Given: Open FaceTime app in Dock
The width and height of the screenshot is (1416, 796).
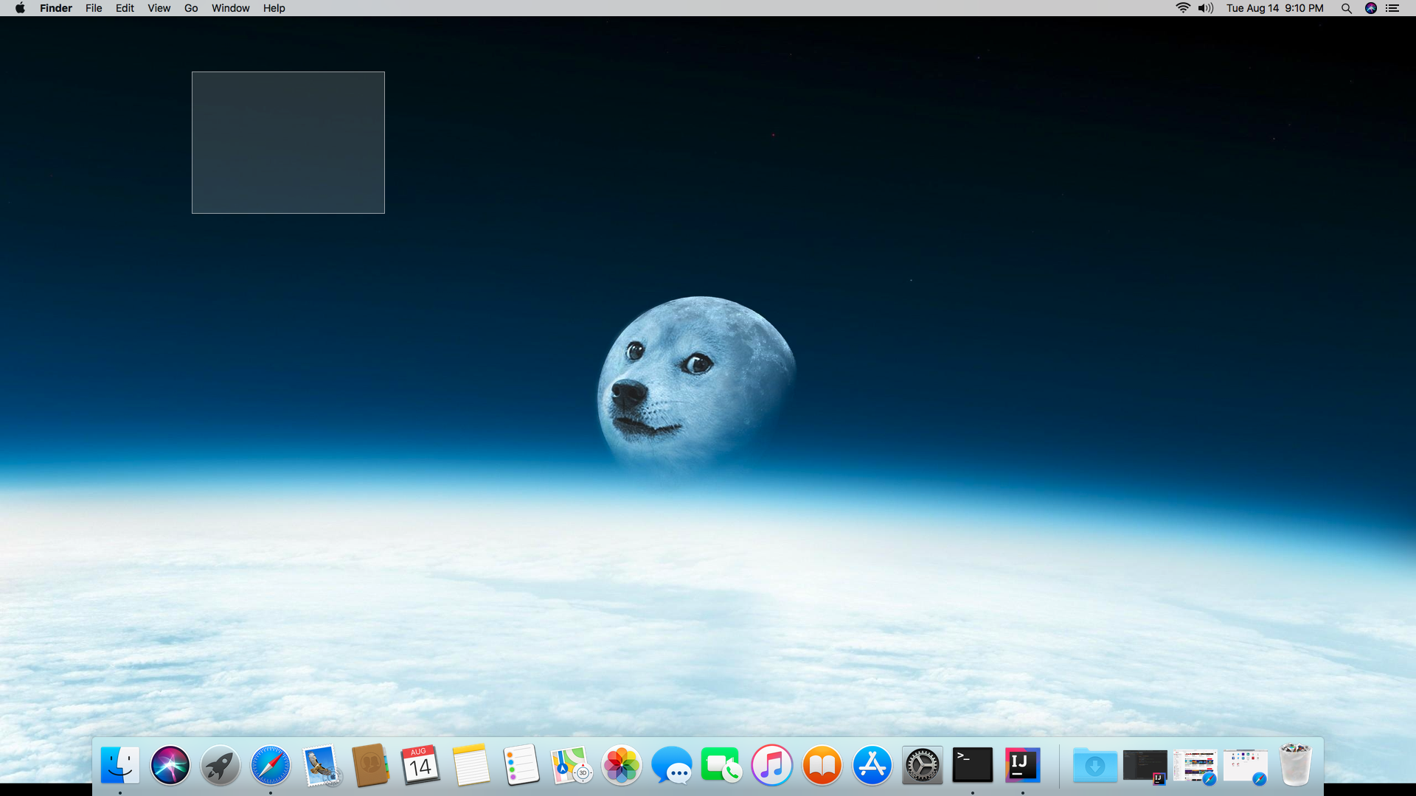Looking at the screenshot, I should click(x=721, y=765).
